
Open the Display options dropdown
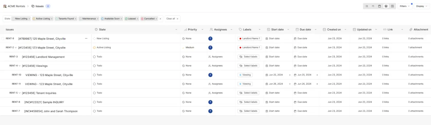click(422, 6)
